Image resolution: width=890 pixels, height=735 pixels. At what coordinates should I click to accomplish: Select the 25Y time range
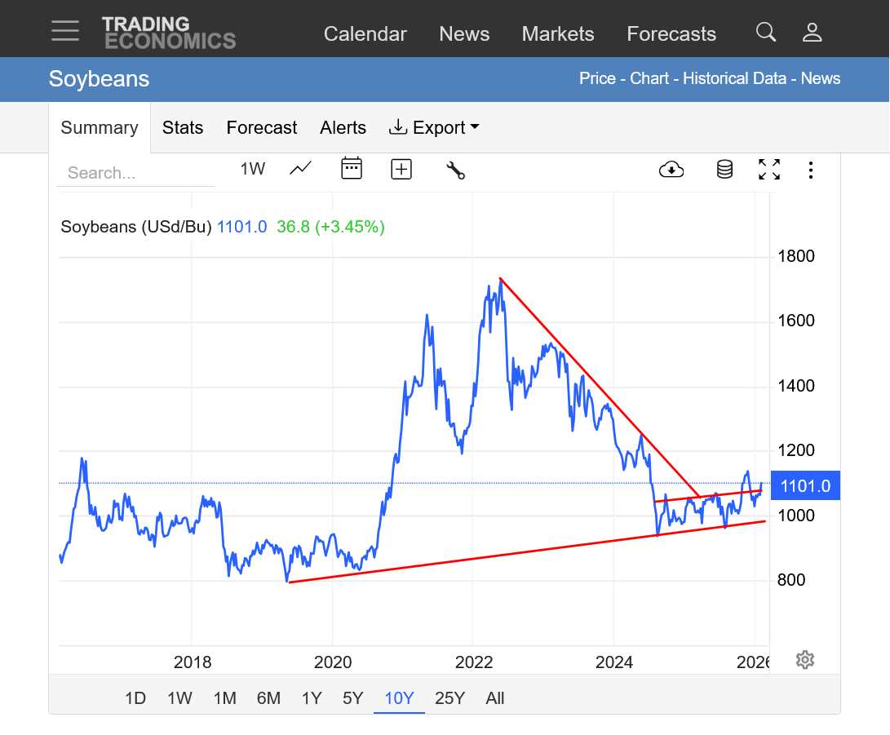449,698
